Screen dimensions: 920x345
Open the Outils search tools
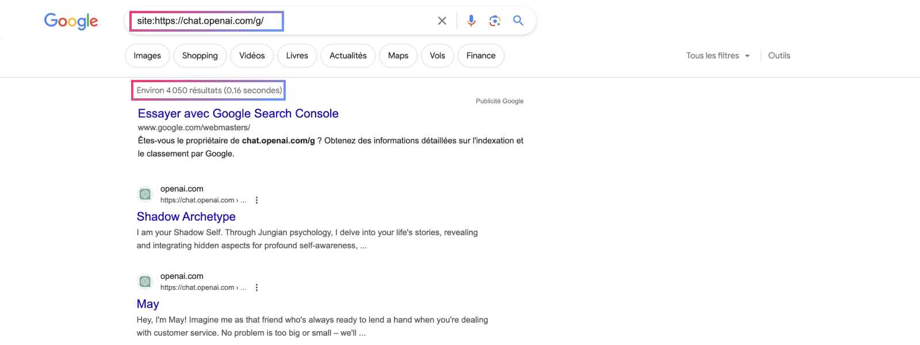coord(779,56)
